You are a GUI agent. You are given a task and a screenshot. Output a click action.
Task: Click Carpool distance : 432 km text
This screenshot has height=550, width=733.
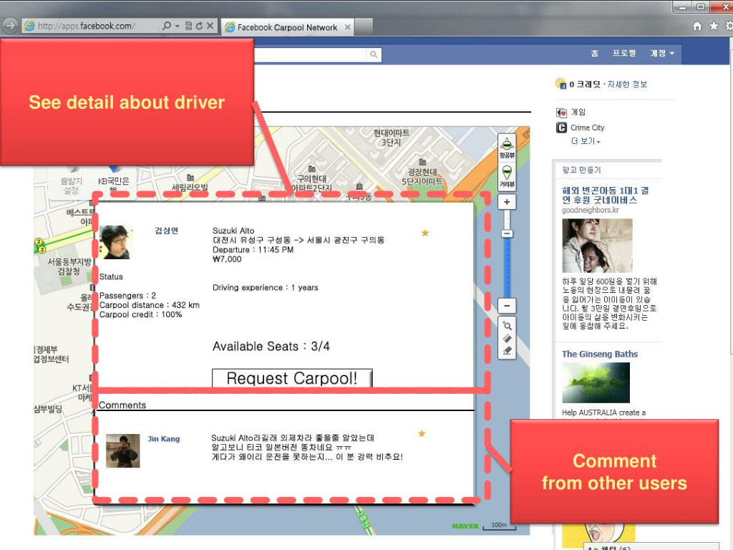point(149,305)
